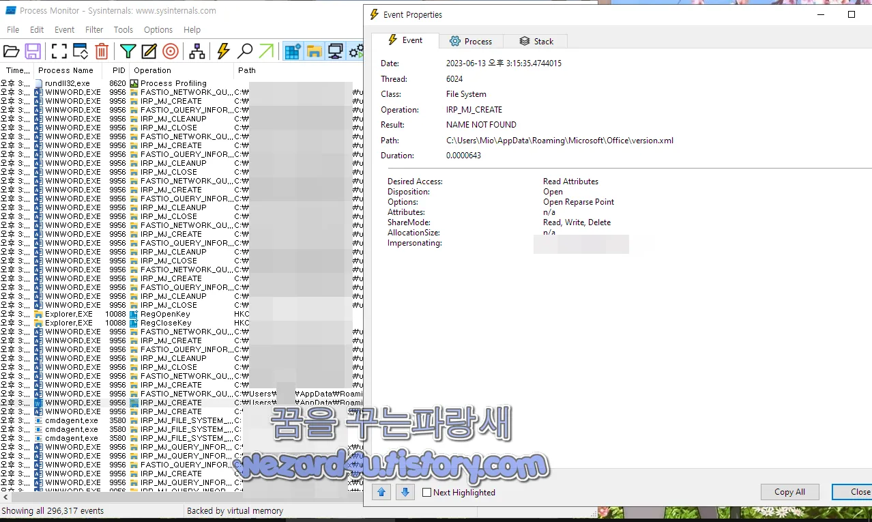Click the Copy All button
This screenshot has height=522, width=872.
(x=789, y=492)
